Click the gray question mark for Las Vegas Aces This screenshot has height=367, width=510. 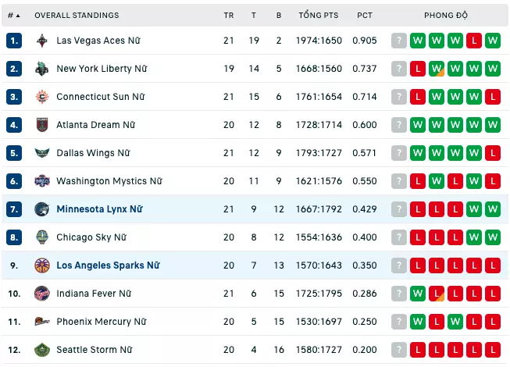coord(399,41)
